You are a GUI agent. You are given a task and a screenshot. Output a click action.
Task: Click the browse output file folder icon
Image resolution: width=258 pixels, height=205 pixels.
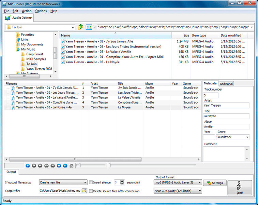[x=84, y=191]
